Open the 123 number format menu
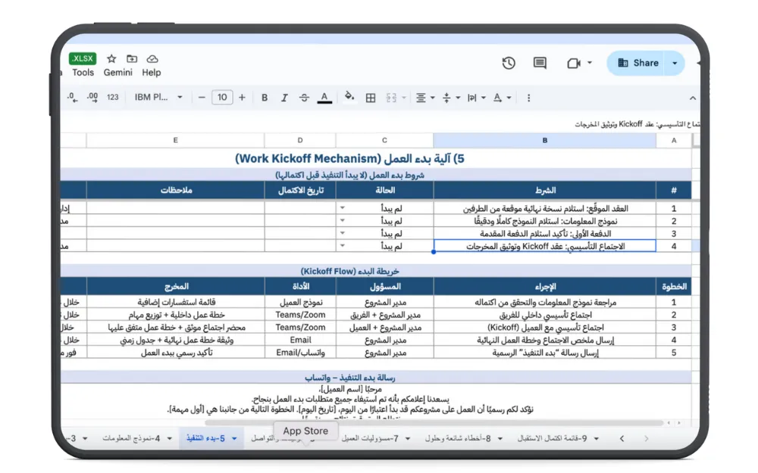Image resolution: width=758 pixels, height=473 pixels. 113,98
